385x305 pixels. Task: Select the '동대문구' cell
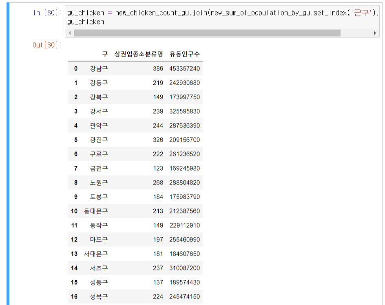click(x=96, y=211)
